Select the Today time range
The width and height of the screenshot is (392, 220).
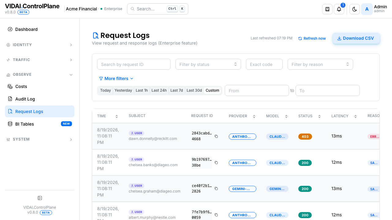click(x=105, y=90)
